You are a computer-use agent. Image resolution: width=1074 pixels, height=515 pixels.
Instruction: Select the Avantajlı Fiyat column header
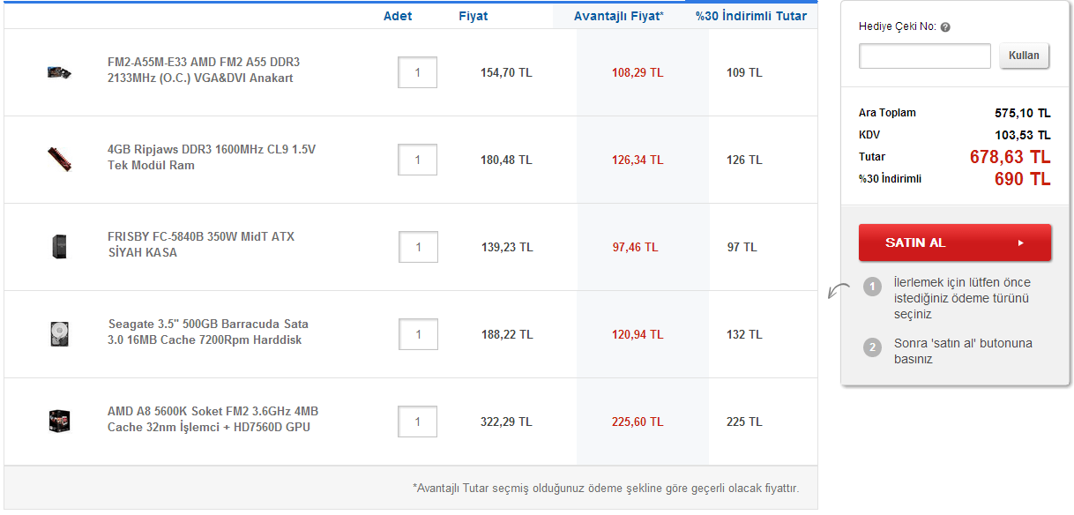[x=618, y=16]
